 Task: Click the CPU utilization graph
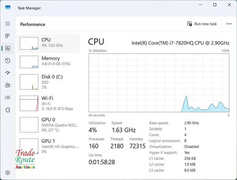pyautogui.click(x=159, y=83)
